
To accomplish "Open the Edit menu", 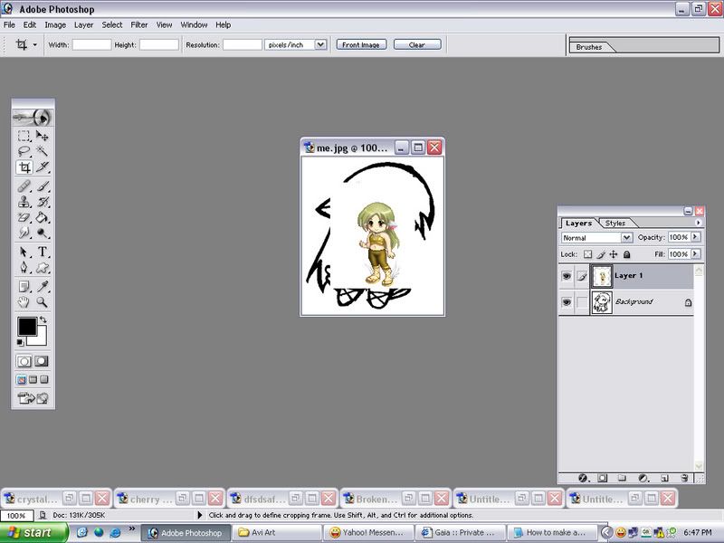I will 30,25.
